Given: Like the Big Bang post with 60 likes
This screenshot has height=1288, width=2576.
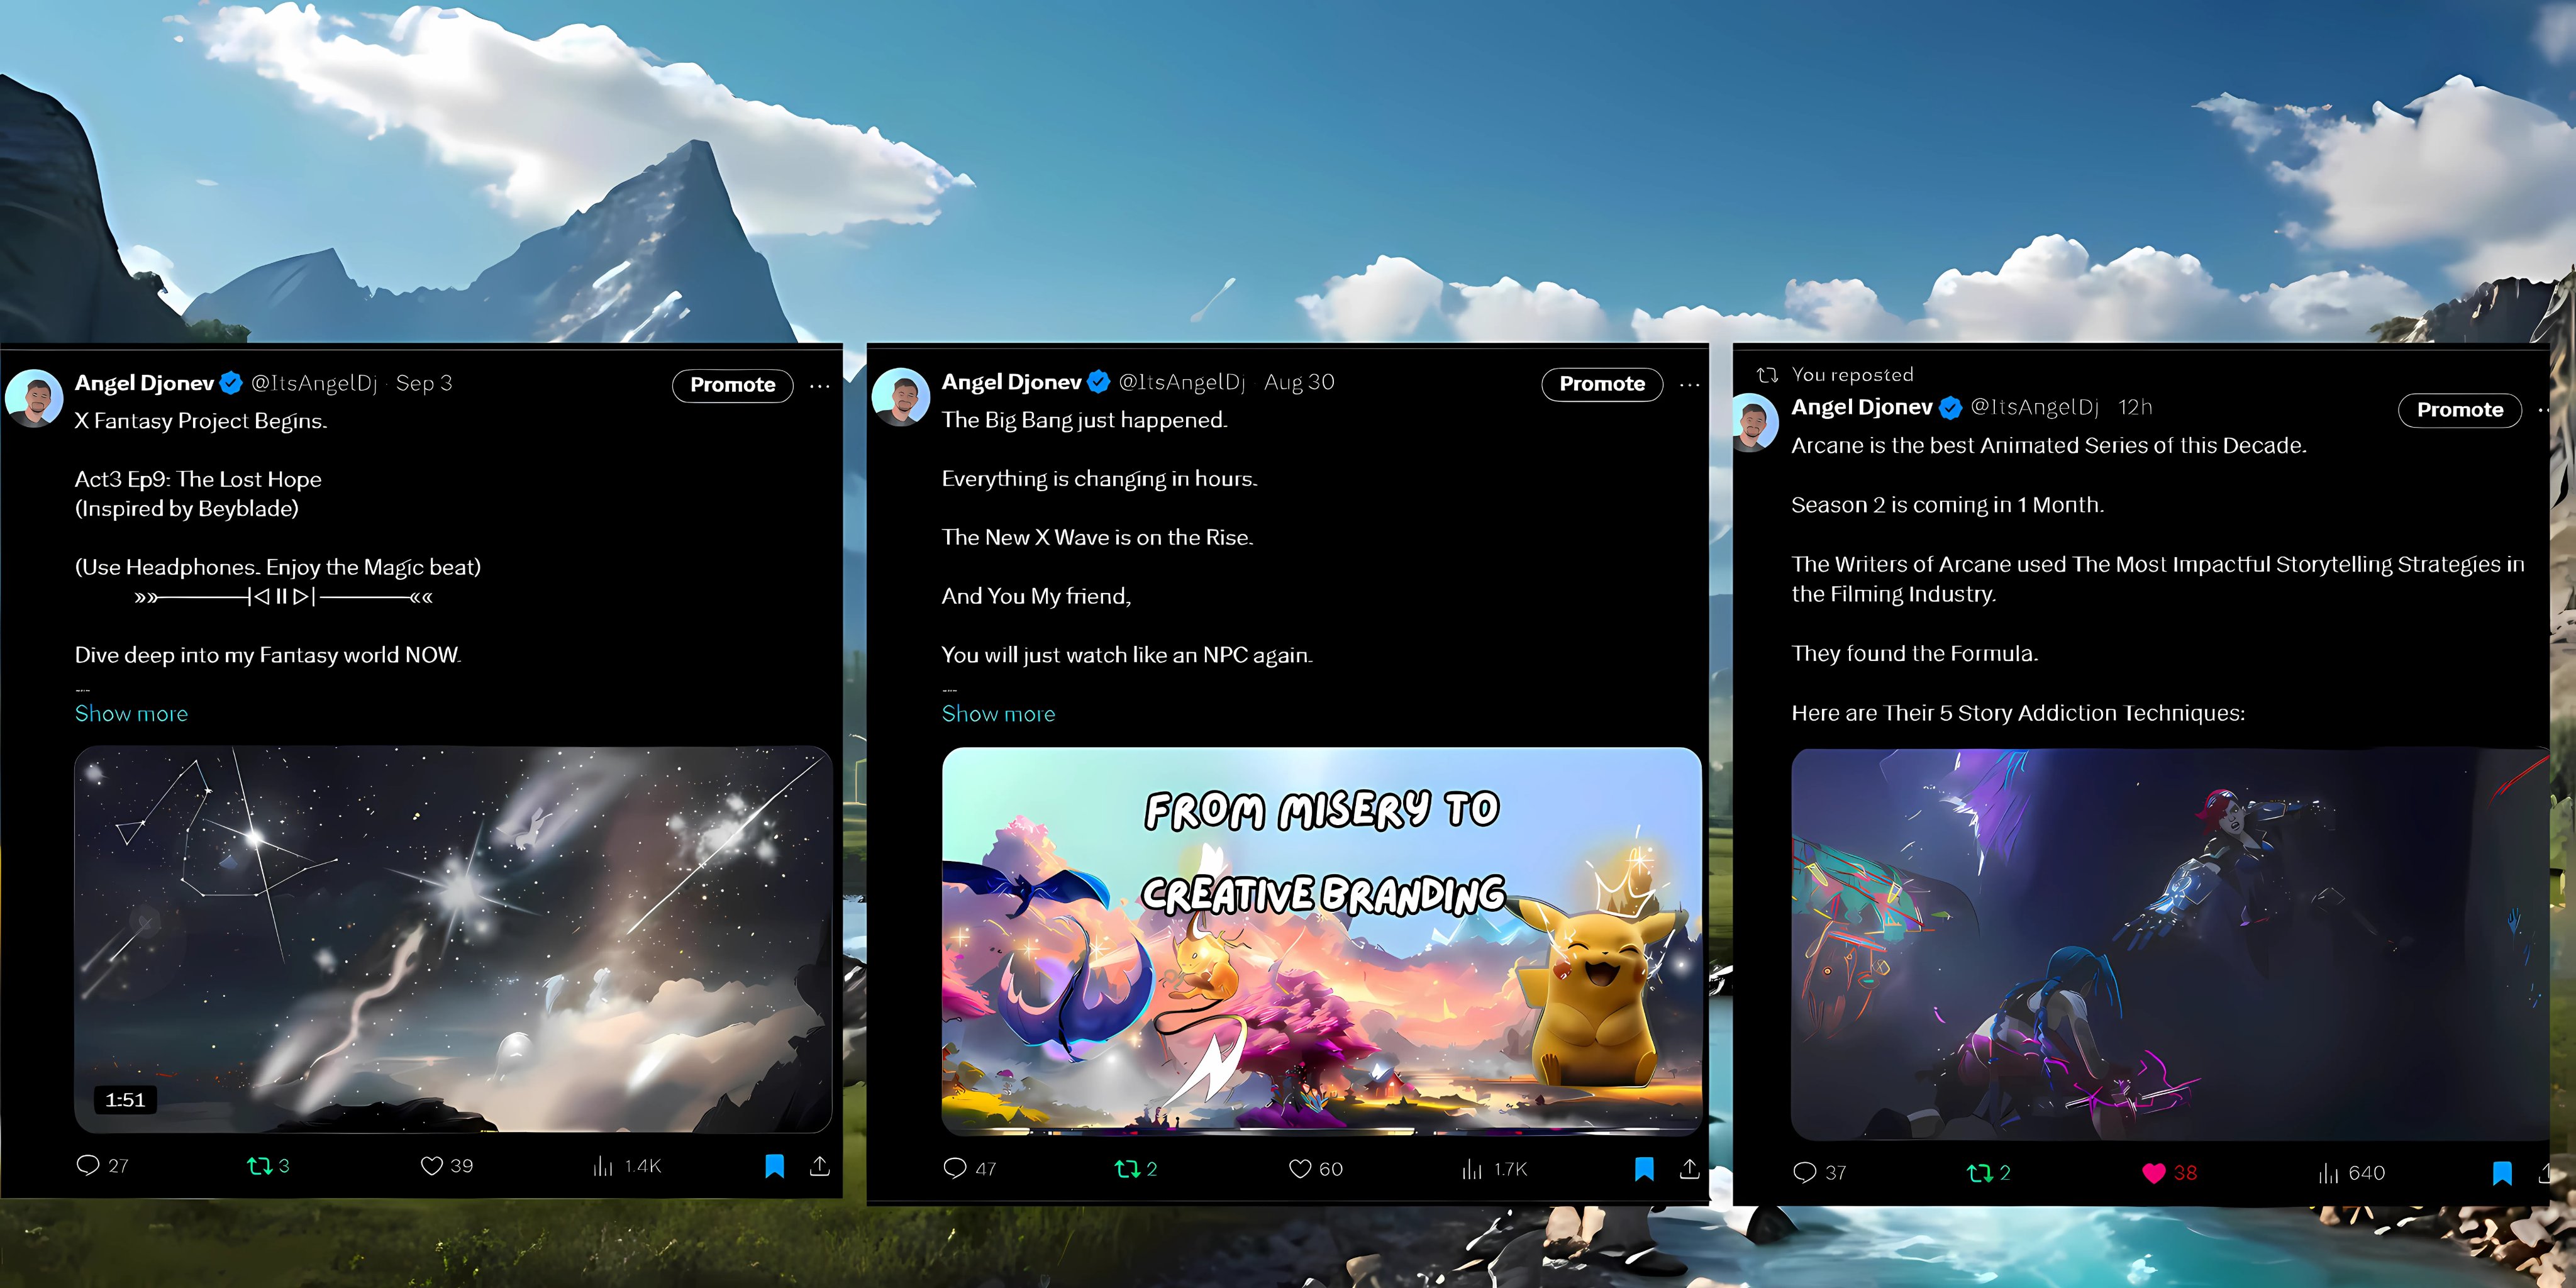Looking at the screenshot, I should (x=1300, y=1168).
